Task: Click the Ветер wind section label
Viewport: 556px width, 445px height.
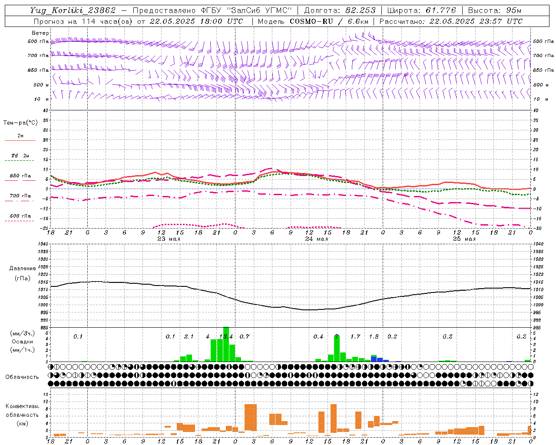Action: (x=40, y=33)
